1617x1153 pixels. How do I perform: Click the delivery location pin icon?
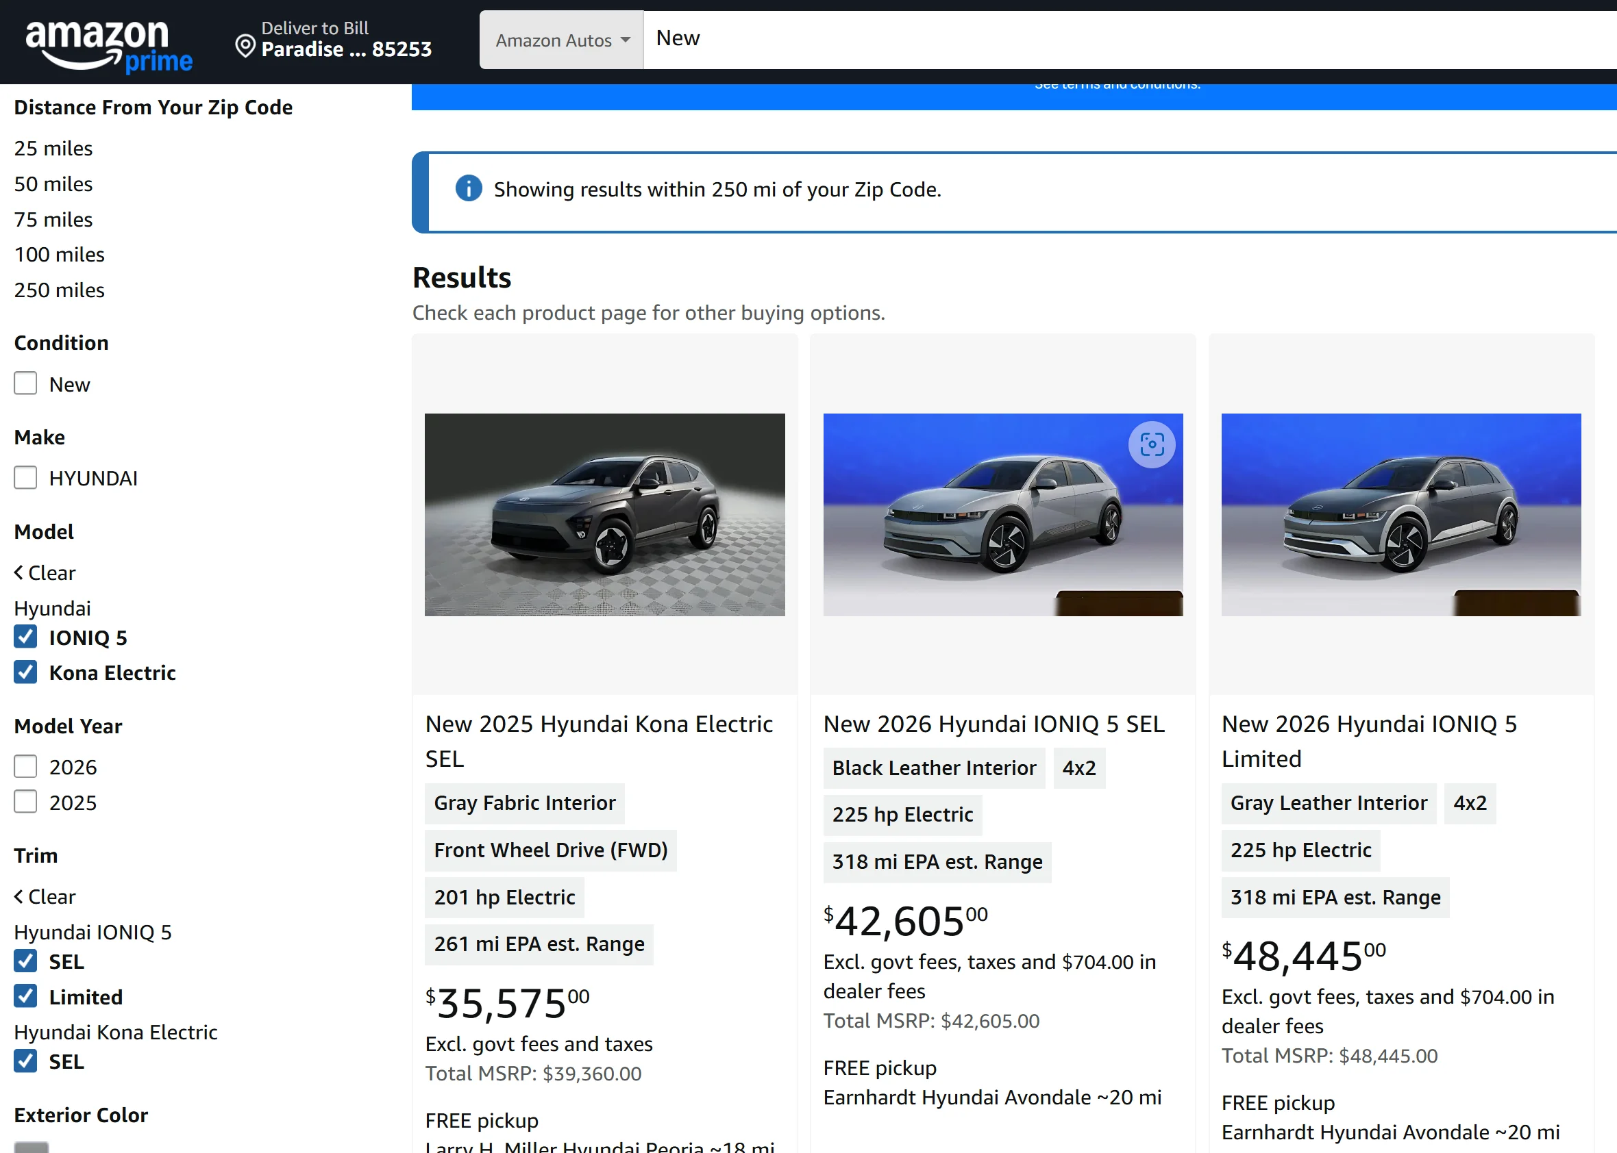pos(245,46)
